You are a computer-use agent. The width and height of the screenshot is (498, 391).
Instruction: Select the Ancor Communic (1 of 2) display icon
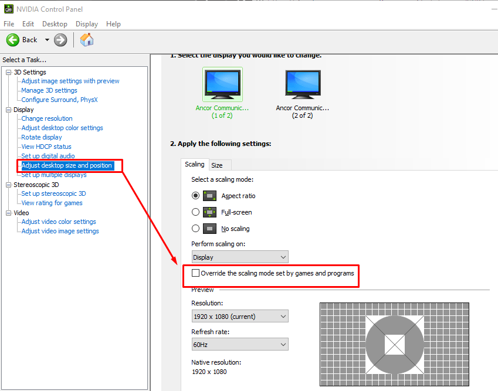(222, 83)
